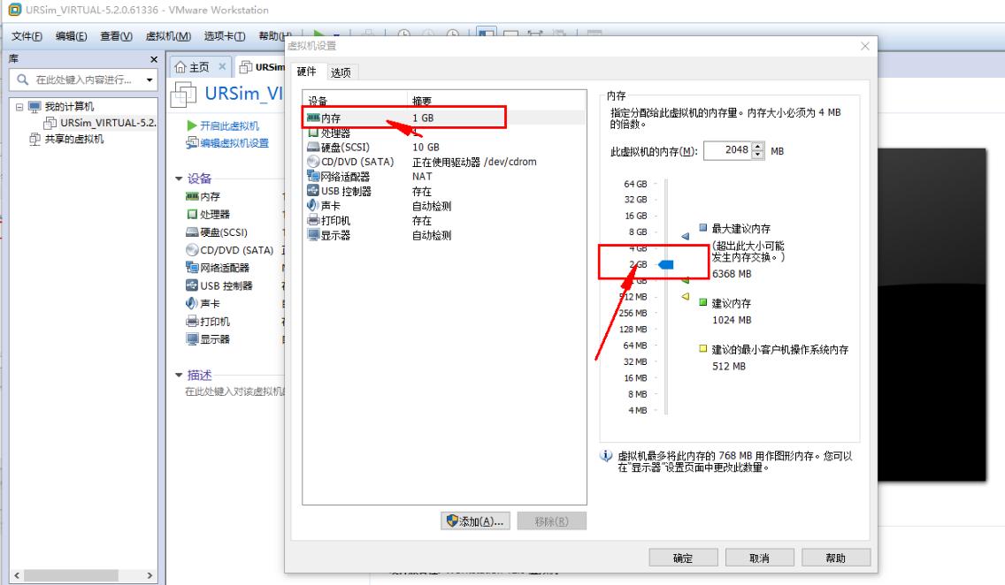Select the 内存 memory device icon in the settings list

click(x=313, y=118)
